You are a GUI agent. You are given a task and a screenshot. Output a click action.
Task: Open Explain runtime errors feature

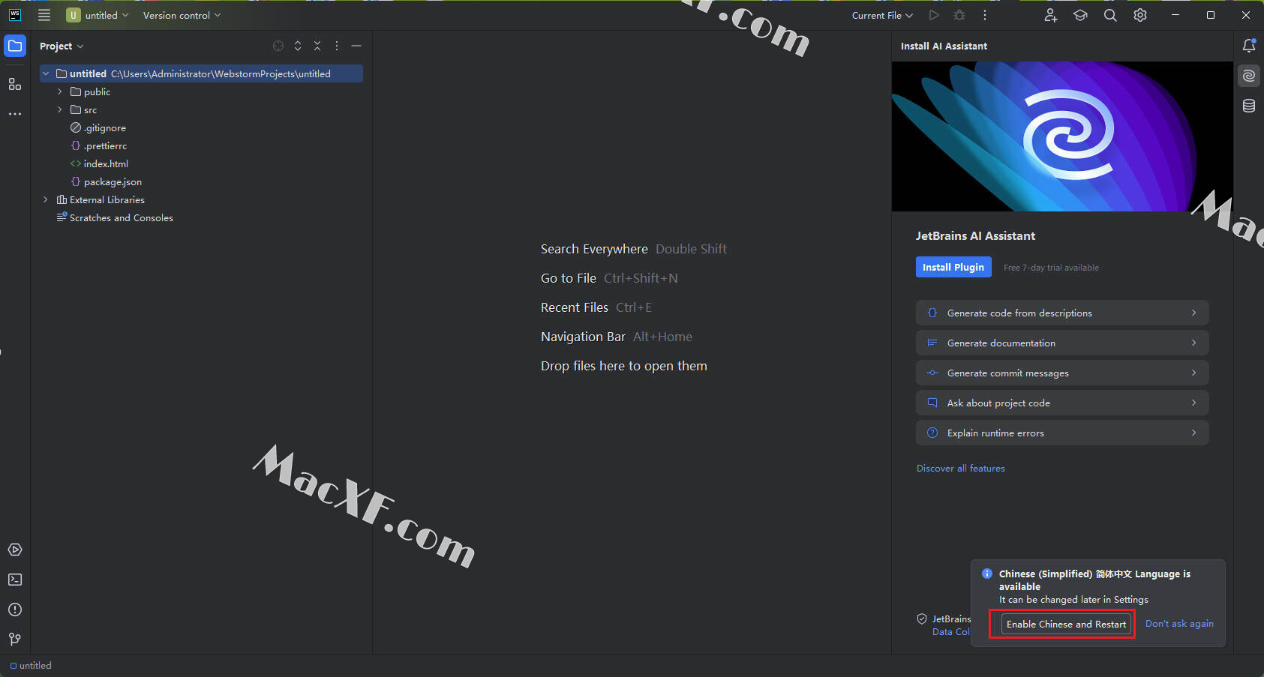coord(1062,433)
